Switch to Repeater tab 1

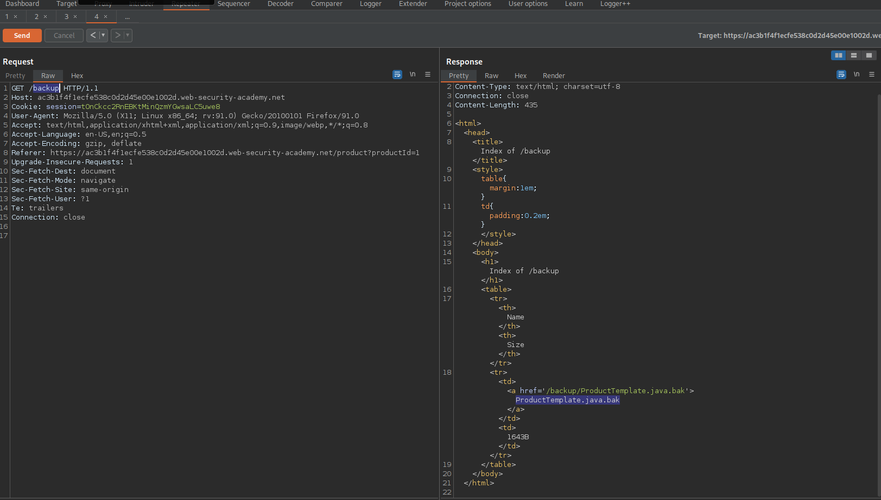point(7,16)
